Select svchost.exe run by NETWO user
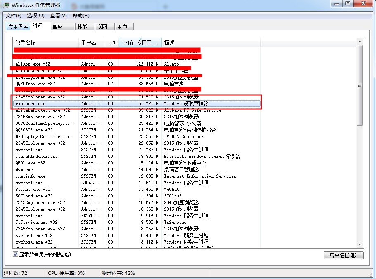This screenshot has width=376, height=279. pyautogui.click(x=137, y=216)
